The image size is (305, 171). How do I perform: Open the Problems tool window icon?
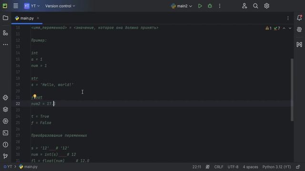5,144
